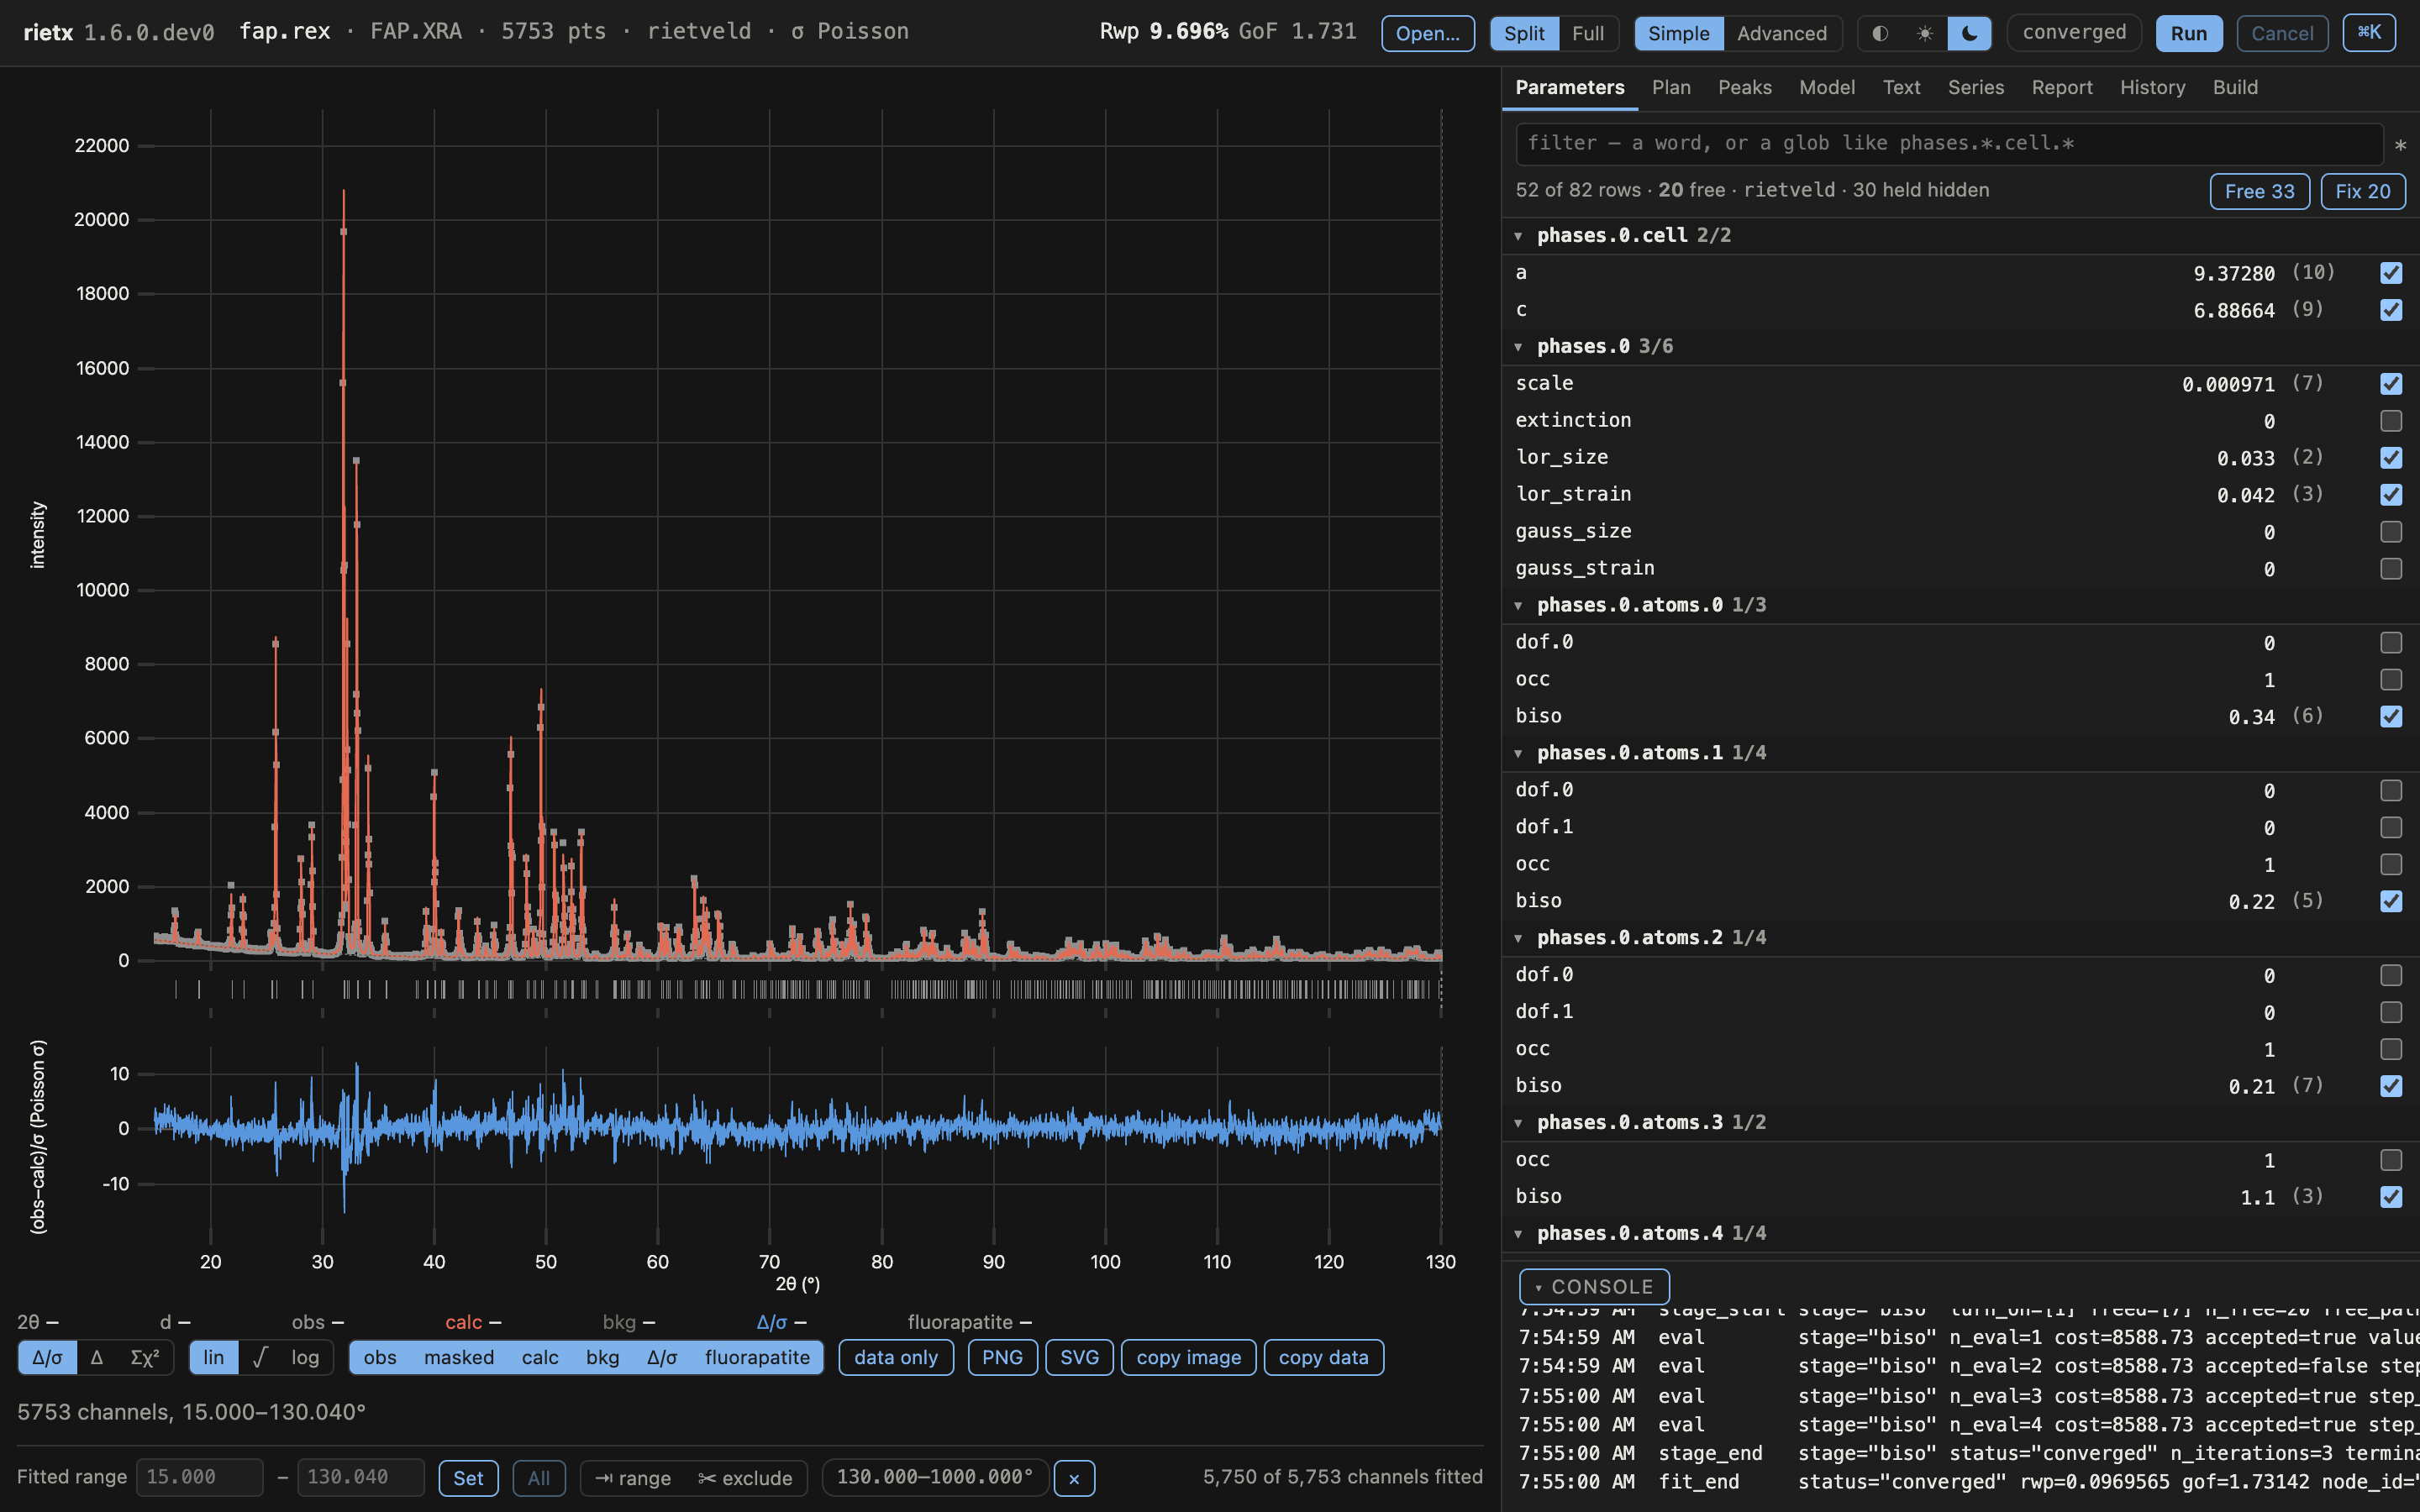Enable the extinction parameter checkbox
The image size is (2420, 1512).
(x=2391, y=421)
